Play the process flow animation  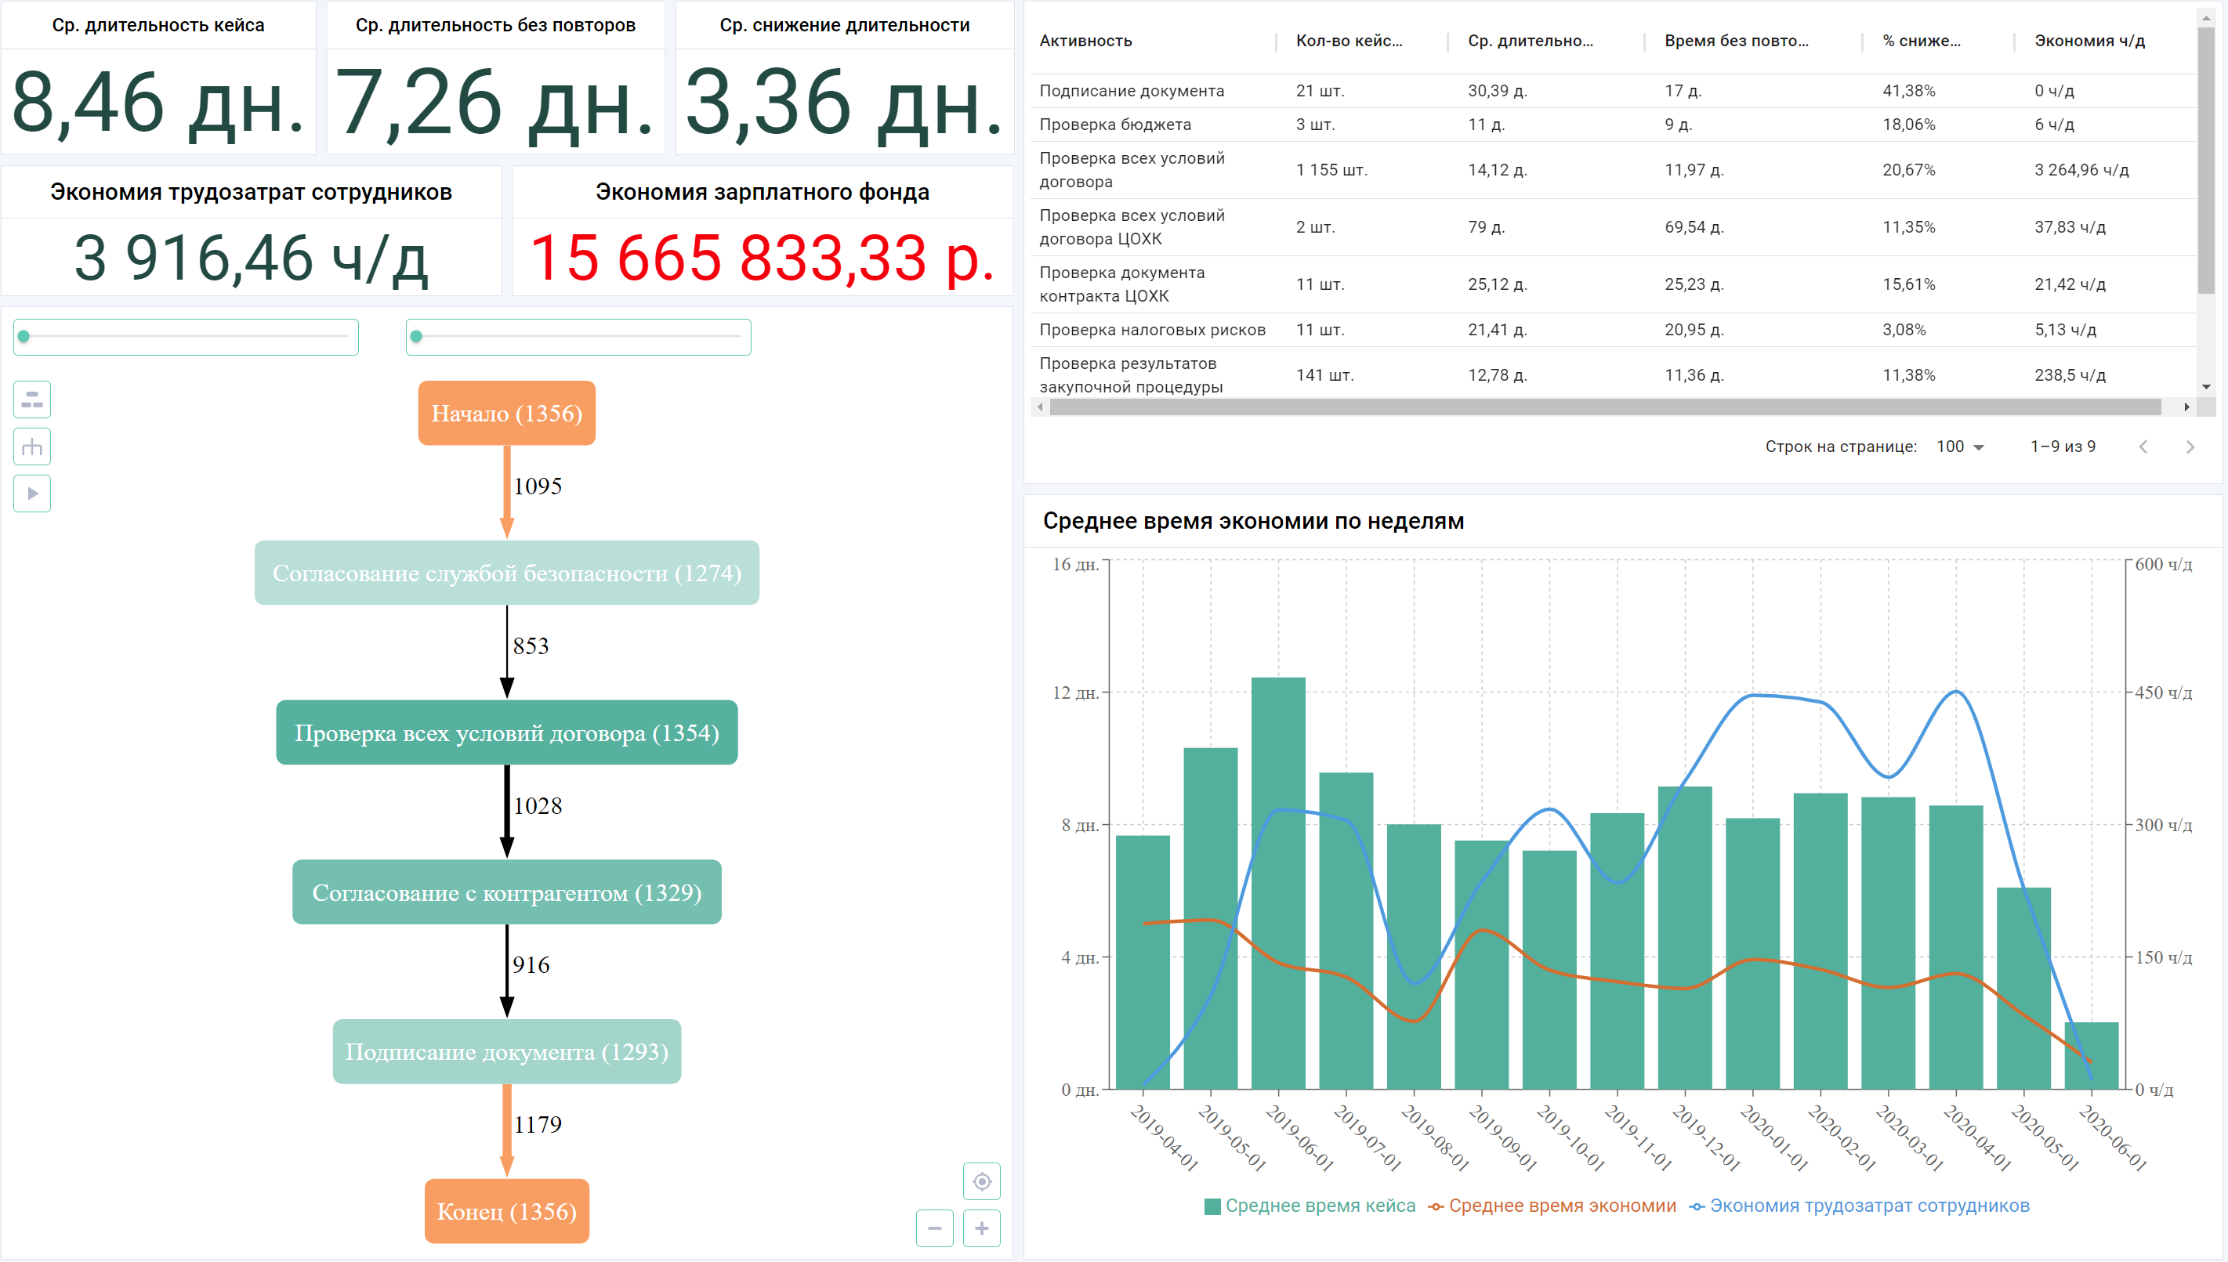32,494
